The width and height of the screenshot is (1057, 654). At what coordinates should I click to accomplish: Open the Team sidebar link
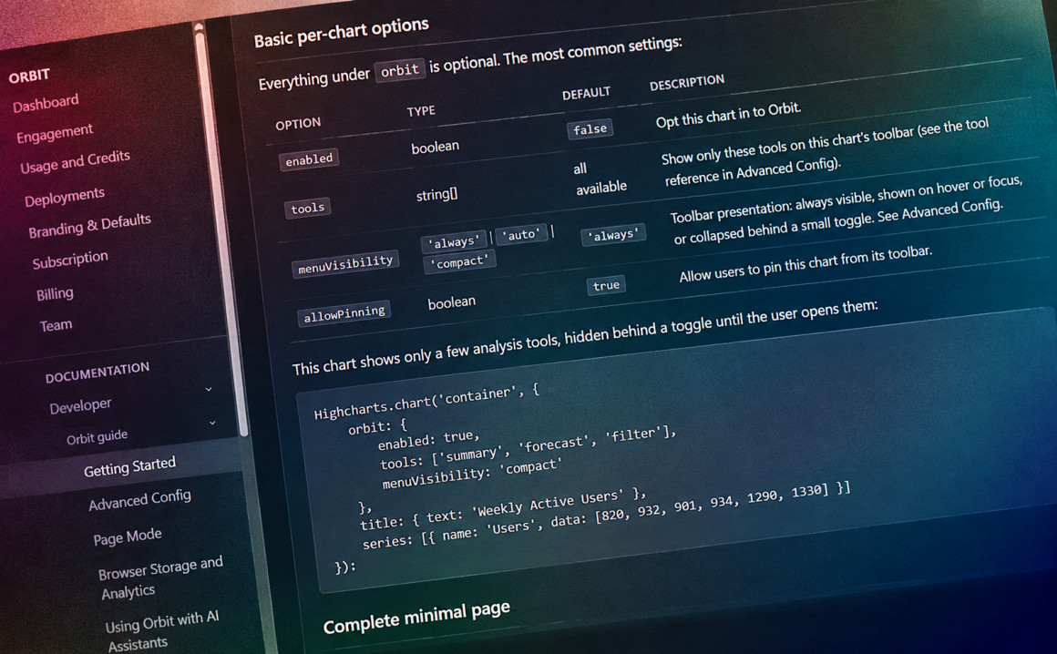pyautogui.click(x=56, y=325)
